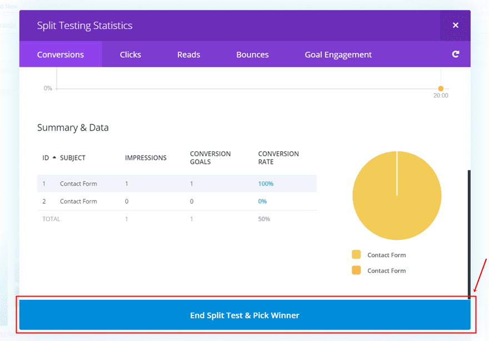Screen dimensions: 489x341
Task: Select the Contact Form subject with ID 2
Action: tap(78, 202)
